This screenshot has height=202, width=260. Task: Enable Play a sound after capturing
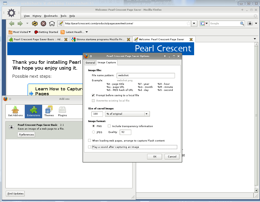(90, 147)
